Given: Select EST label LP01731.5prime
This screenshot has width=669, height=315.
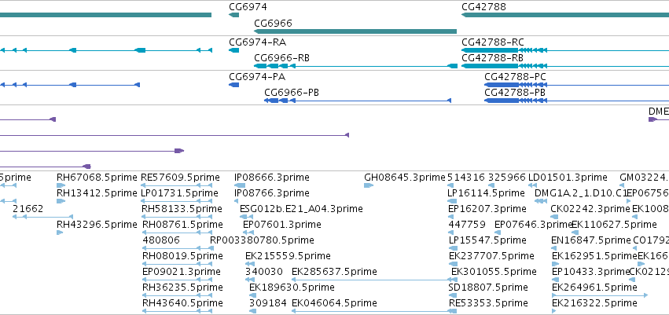Looking at the screenshot, I should click(x=179, y=193).
